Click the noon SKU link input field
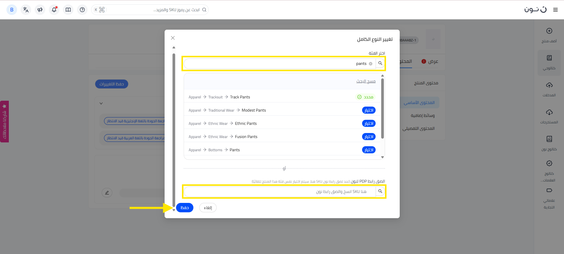Screen dimensions: 564x254 click(x=279, y=191)
